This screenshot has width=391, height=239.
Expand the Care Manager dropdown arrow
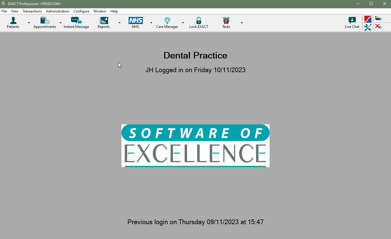click(x=183, y=23)
